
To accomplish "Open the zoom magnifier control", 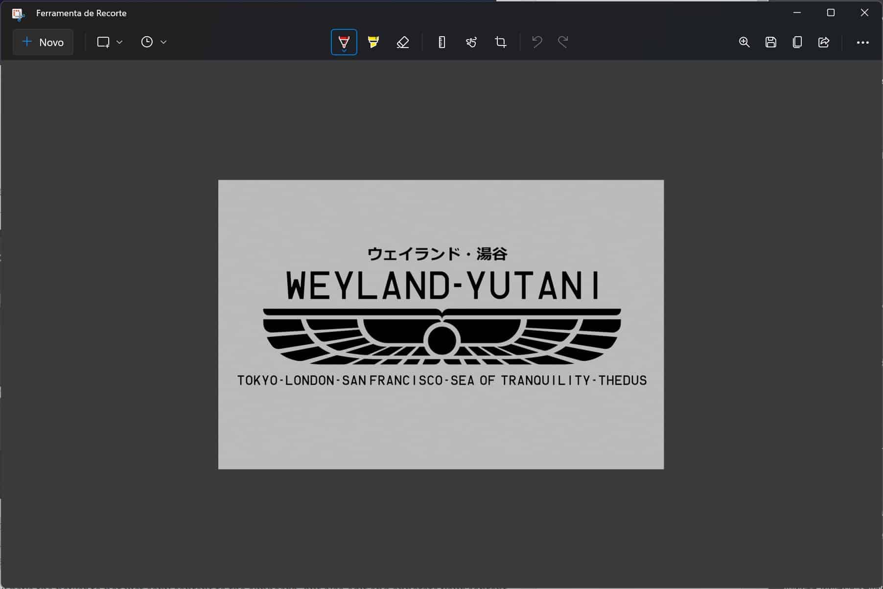I will coord(744,42).
